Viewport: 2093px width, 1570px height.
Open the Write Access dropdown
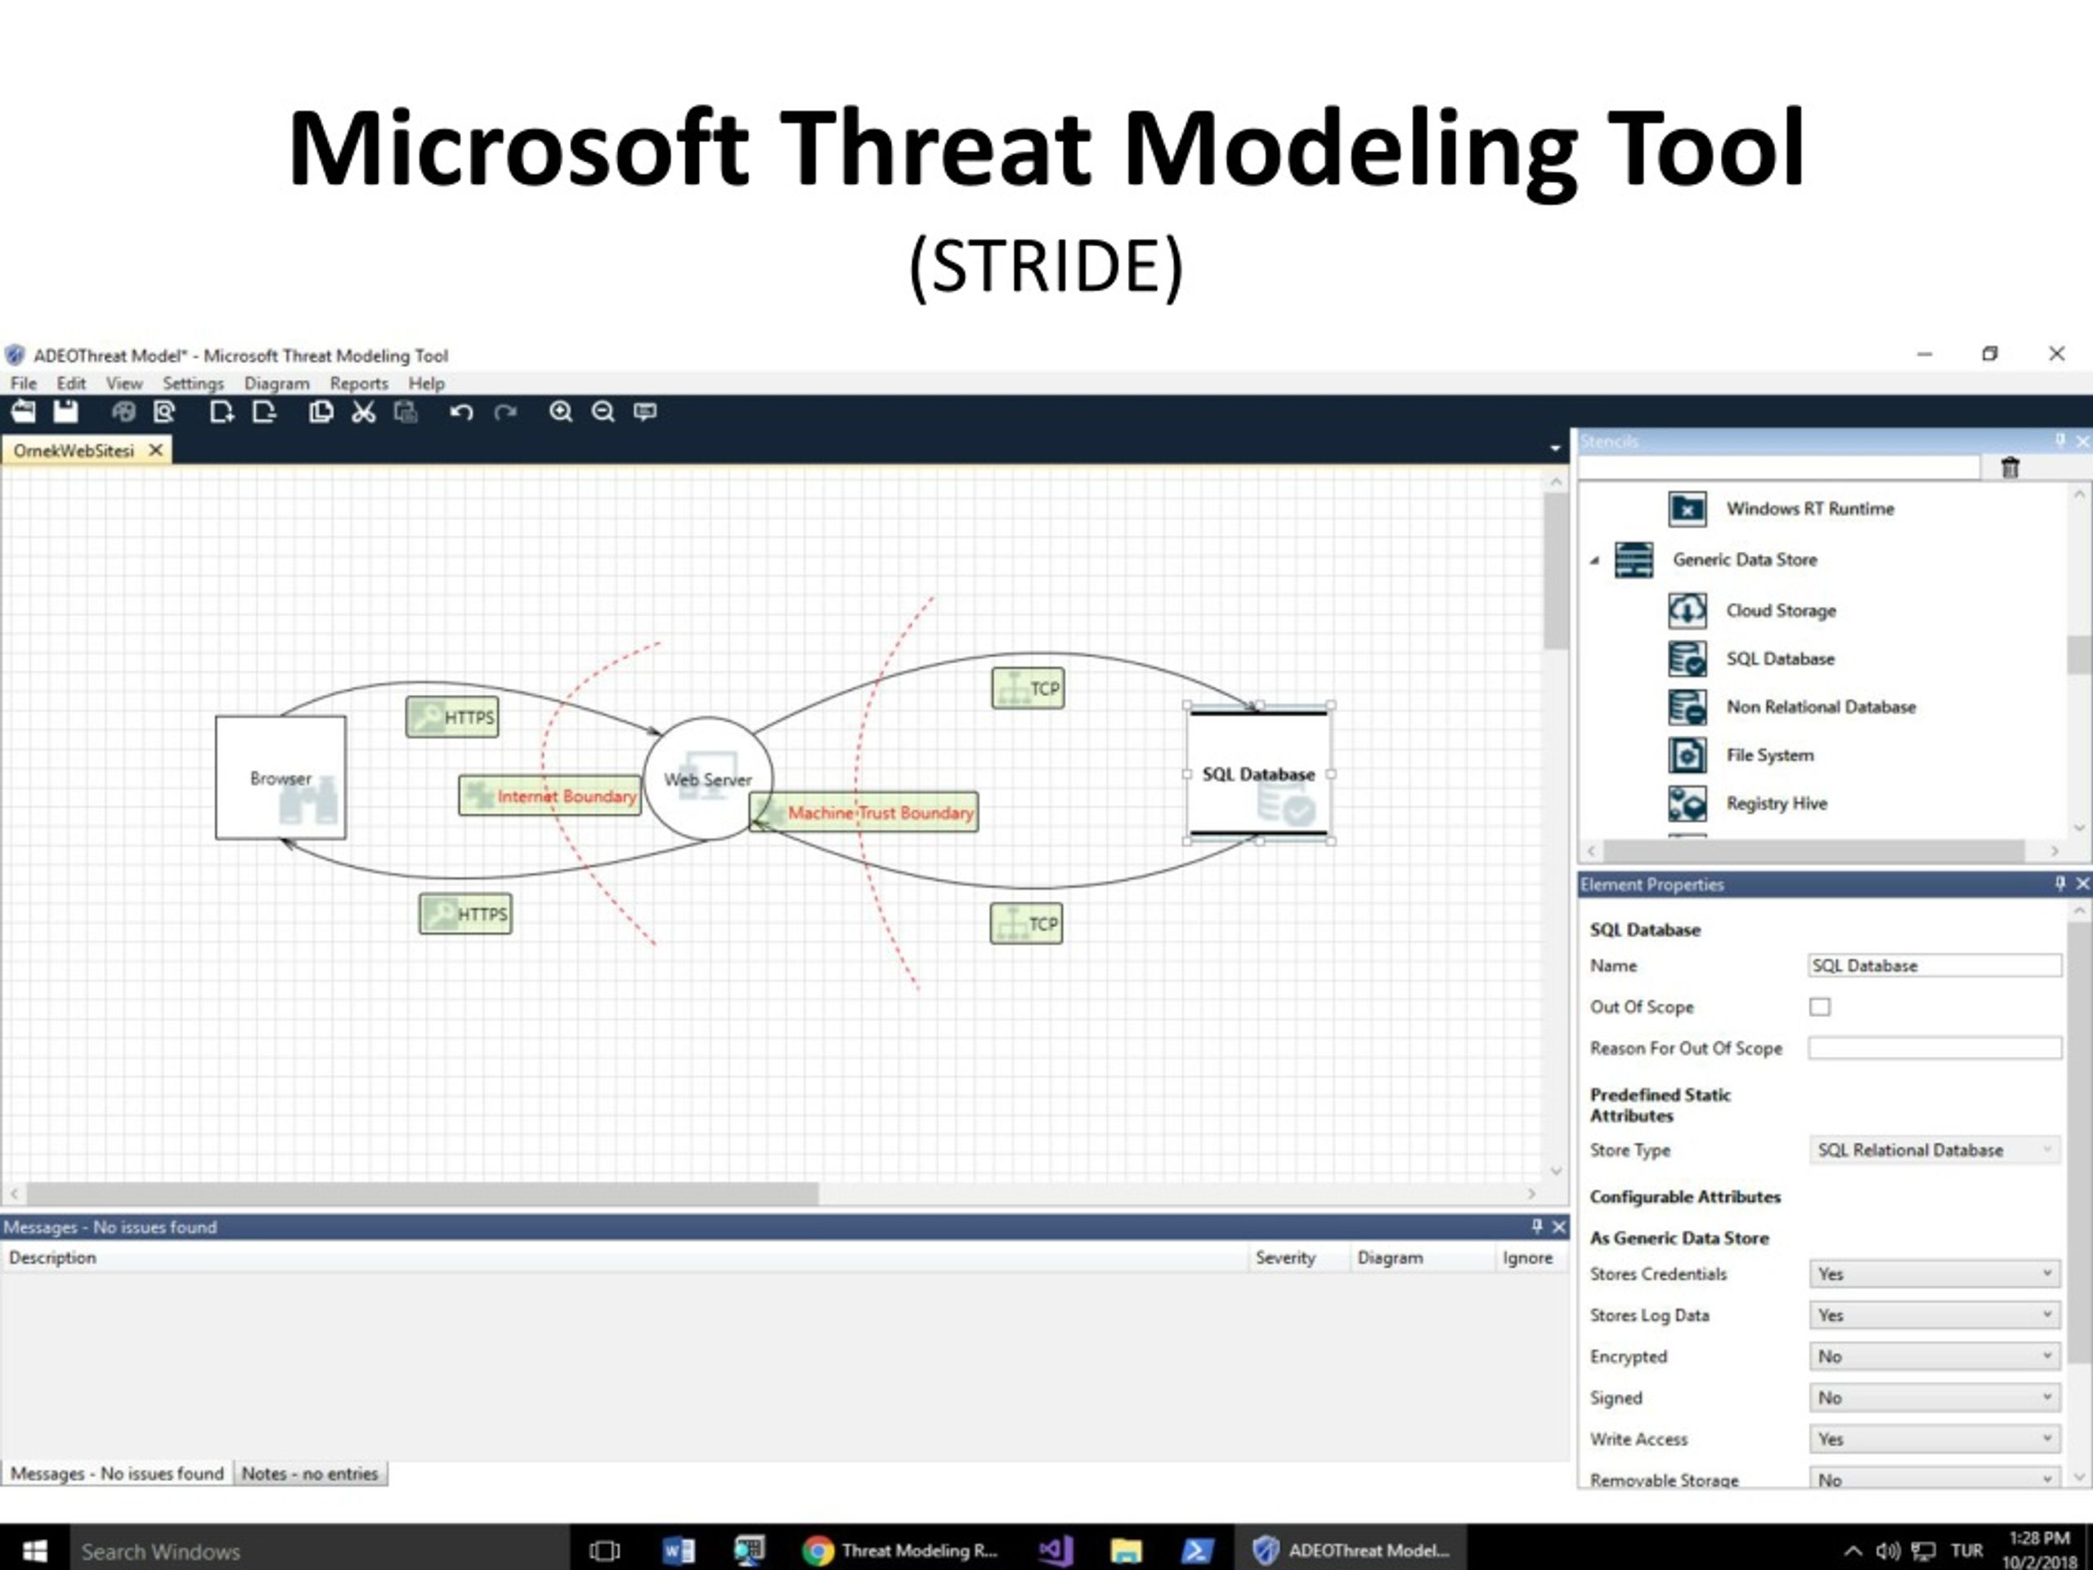pyautogui.click(x=1934, y=1438)
